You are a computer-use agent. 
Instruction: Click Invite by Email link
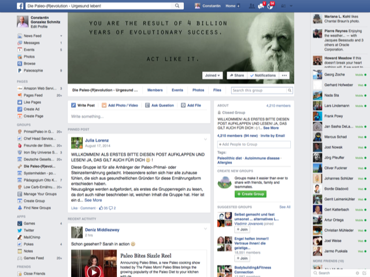tap(272, 136)
